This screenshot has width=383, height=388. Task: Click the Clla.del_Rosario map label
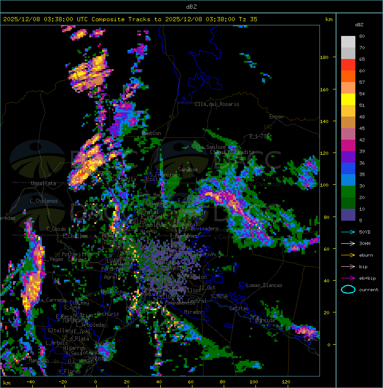(x=217, y=104)
